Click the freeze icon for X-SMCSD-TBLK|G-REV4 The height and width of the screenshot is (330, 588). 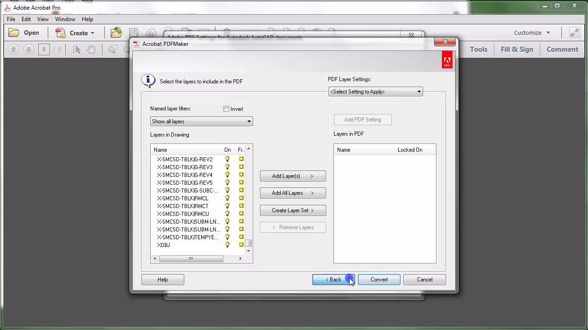pyautogui.click(x=241, y=175)
